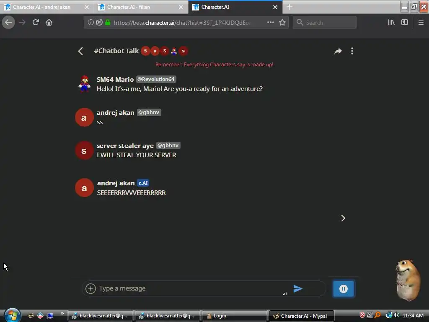The width and height of the screenshot is (429, 322).
Task: Click the #Chatbot Talk room title
Action: pos(116,51)
